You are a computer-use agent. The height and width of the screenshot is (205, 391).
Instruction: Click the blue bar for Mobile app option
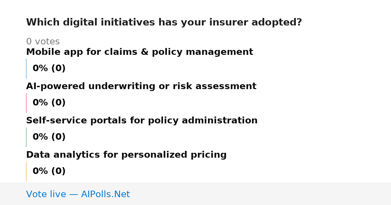[26, 69]
